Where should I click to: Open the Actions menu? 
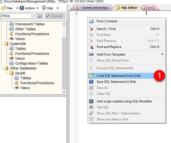29,8
